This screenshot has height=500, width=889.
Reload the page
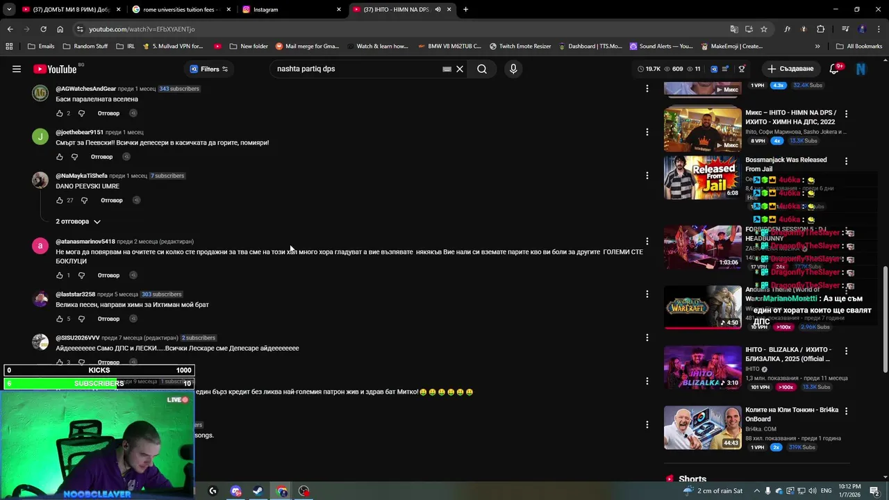(x=43, y=29)
